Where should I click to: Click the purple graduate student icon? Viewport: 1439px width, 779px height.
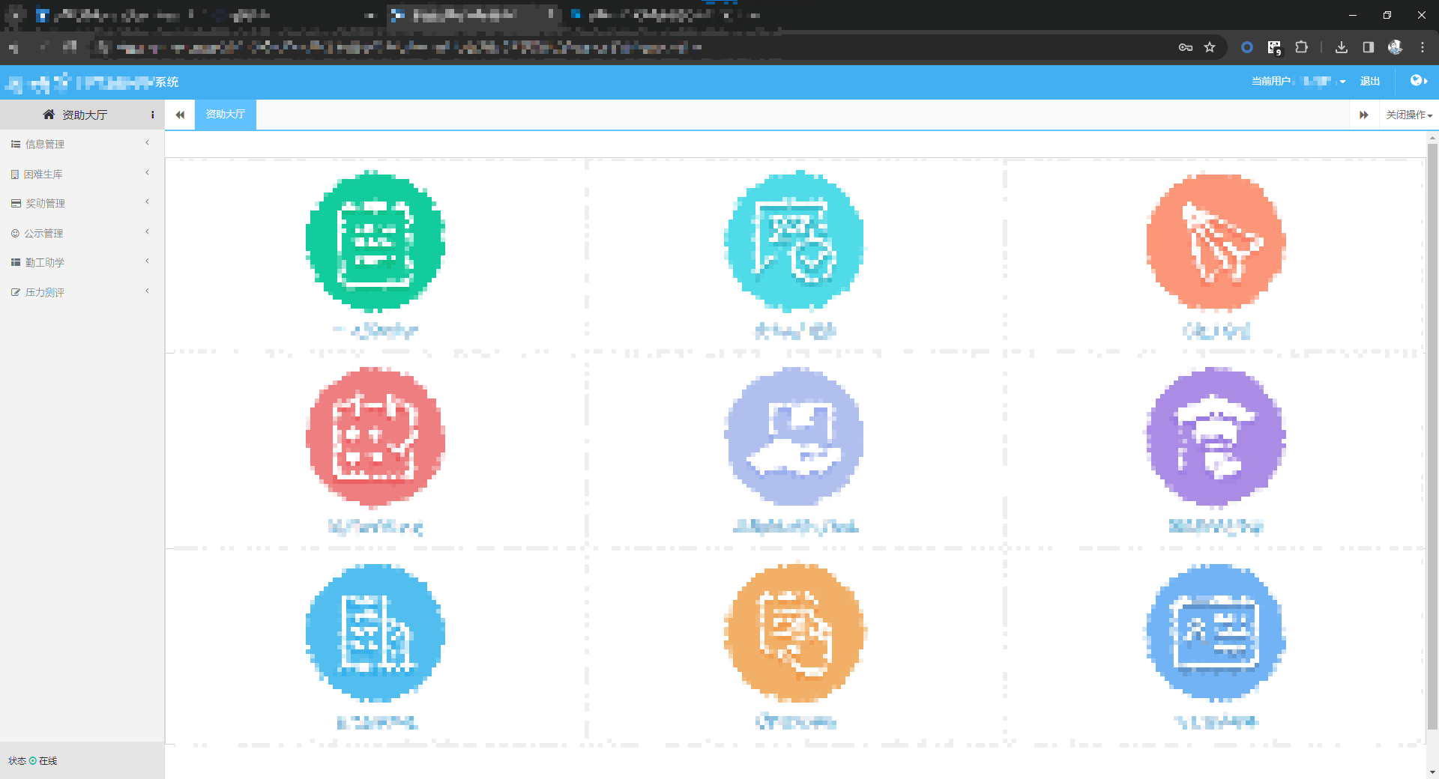(x=1216, y=437)
